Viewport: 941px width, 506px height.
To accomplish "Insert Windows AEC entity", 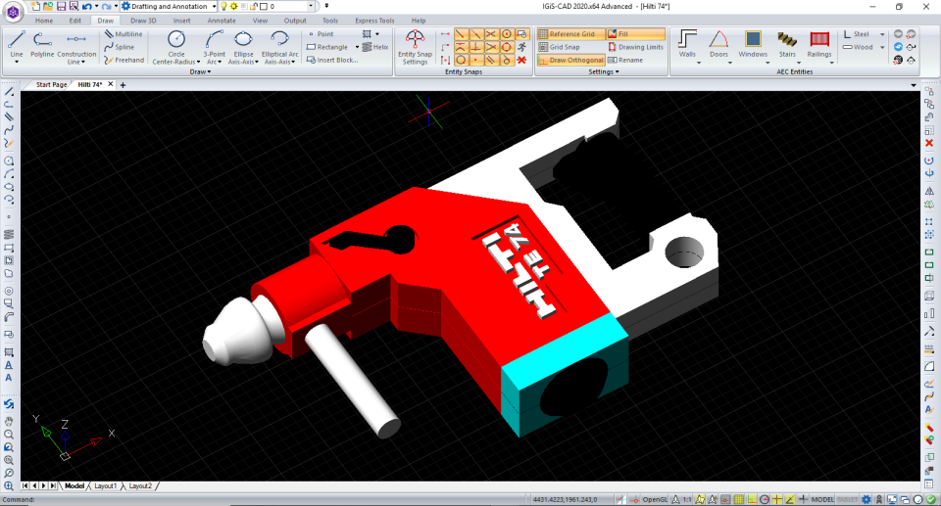I will pos(753,43).
